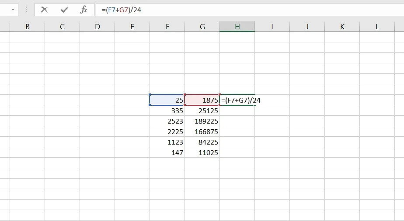This screenshot has width=404, height=221.
Task: Select column F header
Action: pyautogui.click(x=167, y=27)
